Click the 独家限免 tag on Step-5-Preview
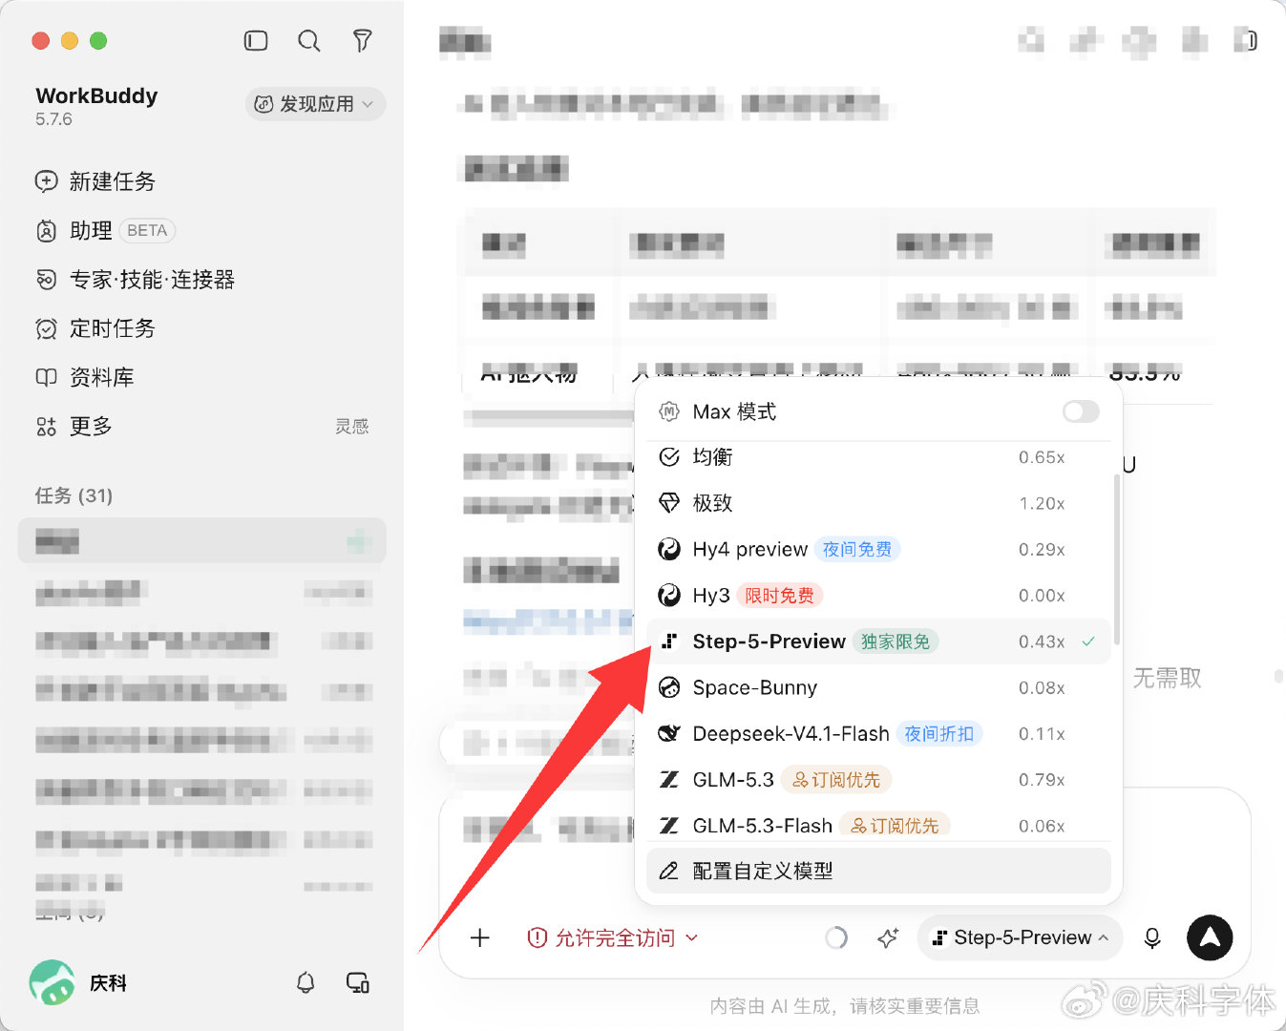Image resolution: width=1286 pixels, height=1031 pixels. [x=896, y=642]
